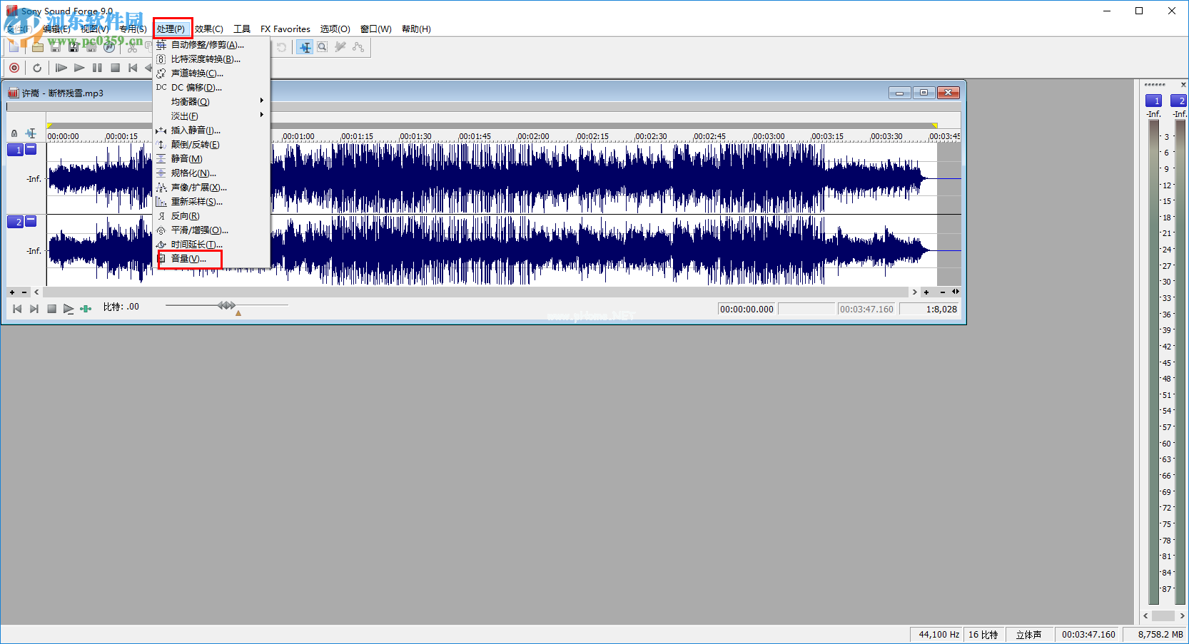Select 比特深度转换(B)... menu entry

(211, 59)
